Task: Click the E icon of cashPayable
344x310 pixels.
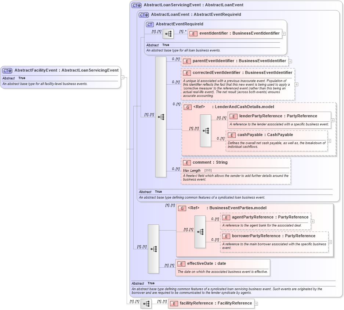Action: point(232,135)
